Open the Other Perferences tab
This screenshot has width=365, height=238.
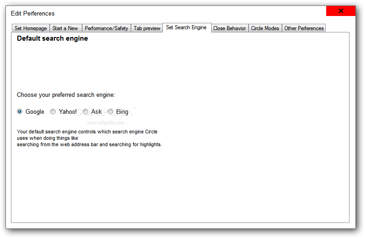coord(304,28)
